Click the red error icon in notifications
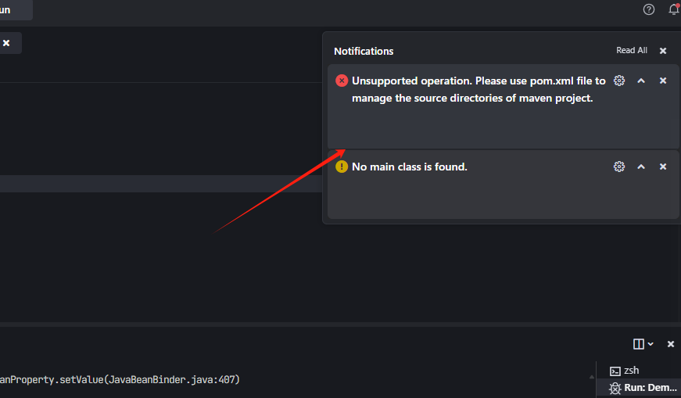This screenshot has height=398, width=681. click(342, 81)
